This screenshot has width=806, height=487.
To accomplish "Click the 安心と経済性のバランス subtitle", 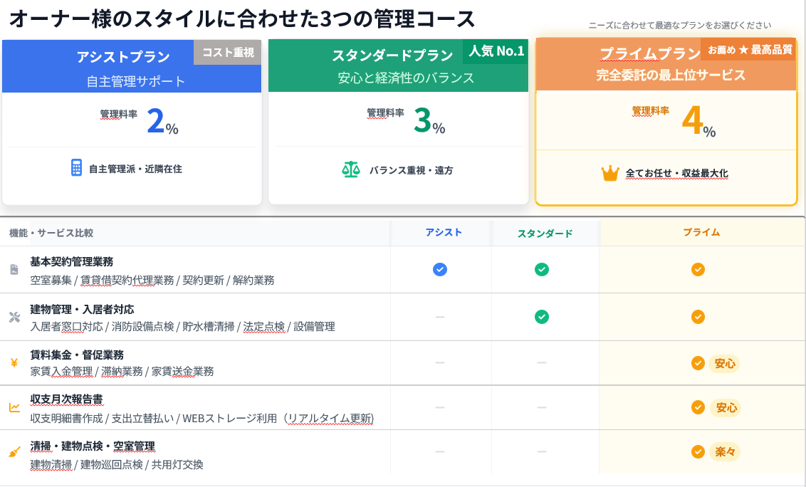I will (406, 78).
